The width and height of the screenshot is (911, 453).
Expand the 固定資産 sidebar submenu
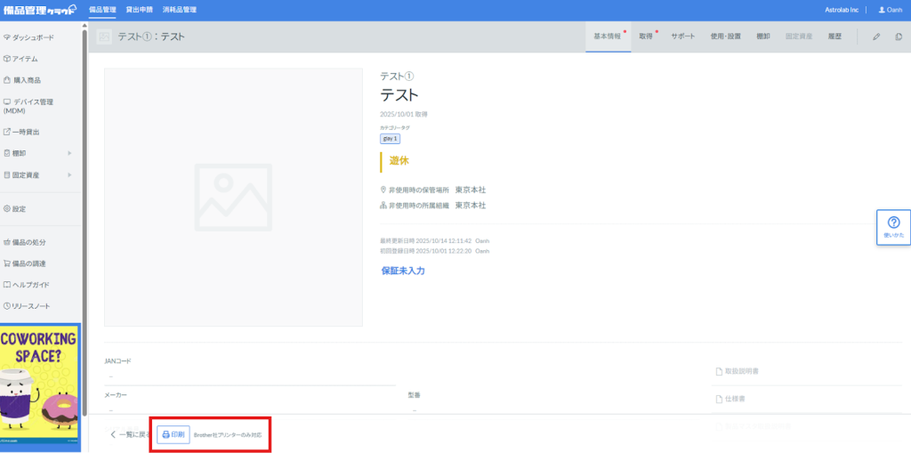(69, 174)
